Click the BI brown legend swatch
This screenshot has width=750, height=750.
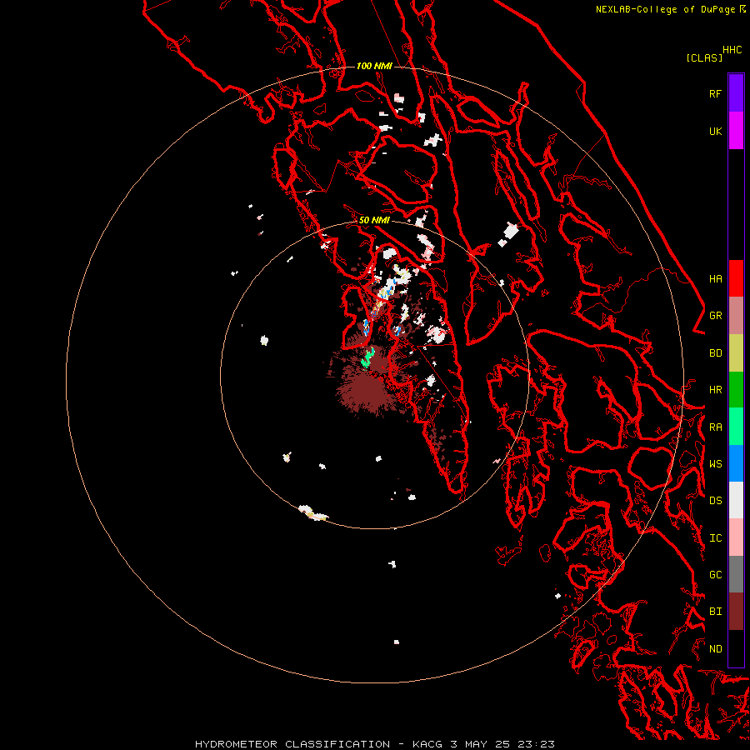(736, 612)
